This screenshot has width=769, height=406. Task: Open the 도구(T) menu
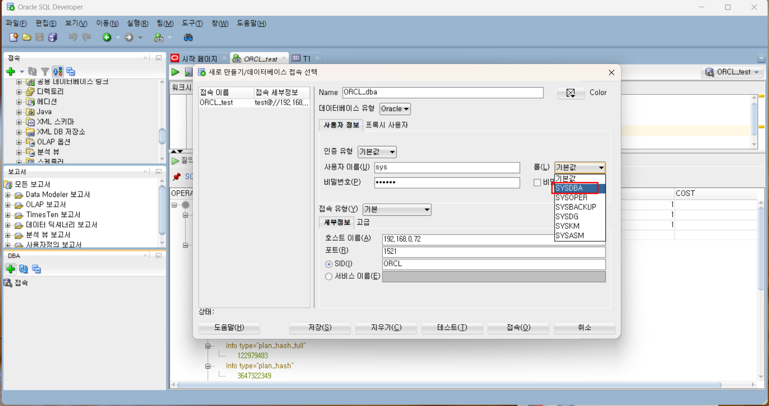(x=192, y=23)
